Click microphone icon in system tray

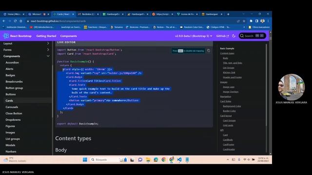point(239,159)
